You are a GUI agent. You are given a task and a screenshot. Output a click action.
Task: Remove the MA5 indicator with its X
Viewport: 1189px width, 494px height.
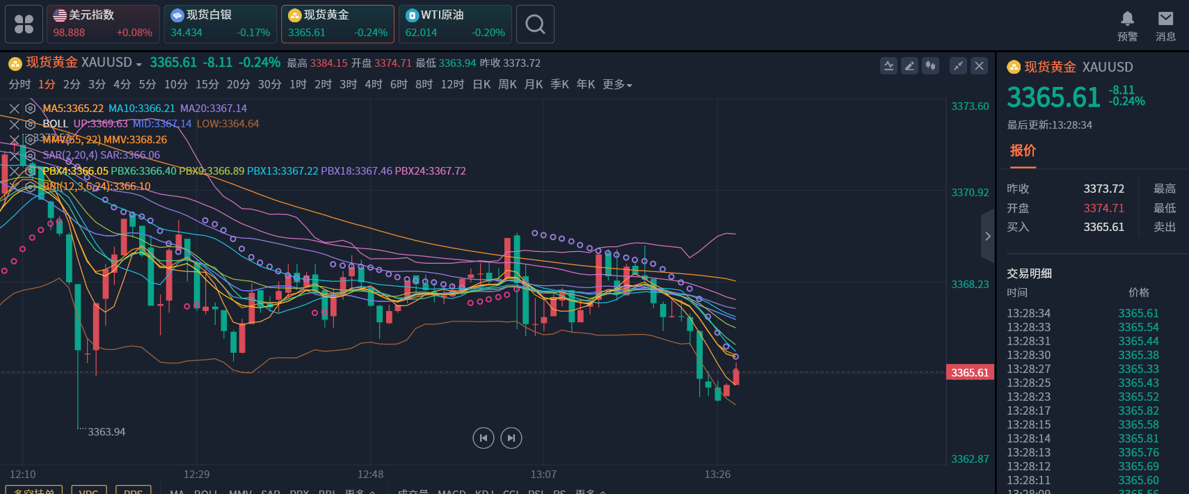pyautogui.click(x=14, y=109)
